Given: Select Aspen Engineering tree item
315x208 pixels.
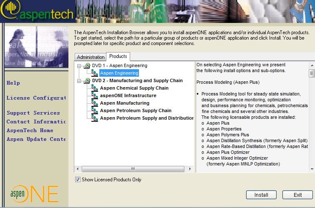Looking at the screenshot, I should pos(119,73).
